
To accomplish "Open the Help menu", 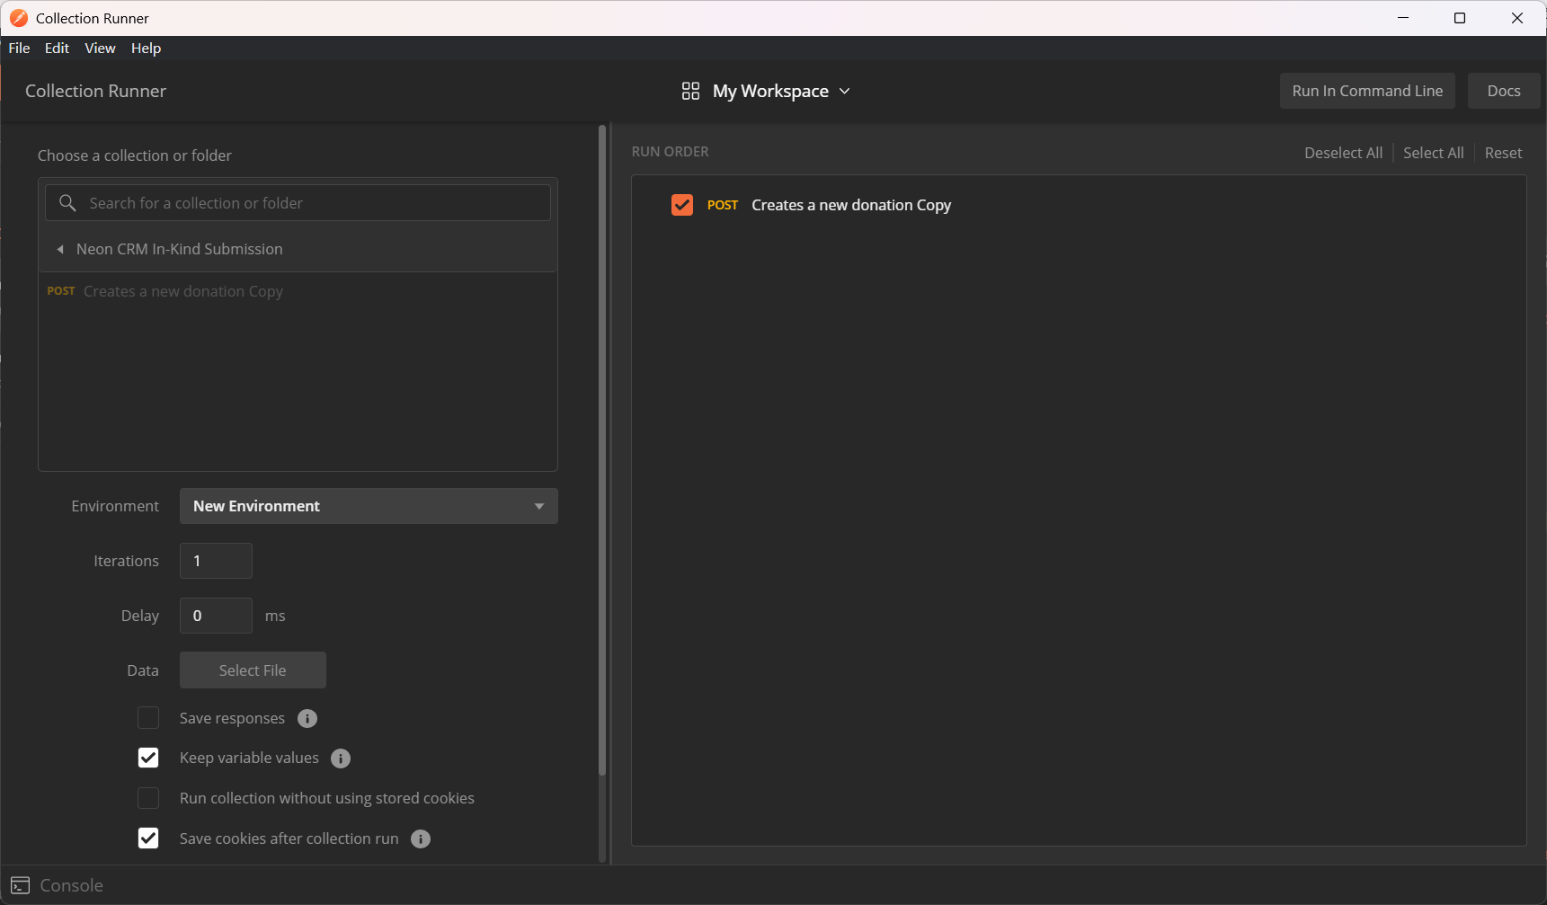I will click(146, 49).
